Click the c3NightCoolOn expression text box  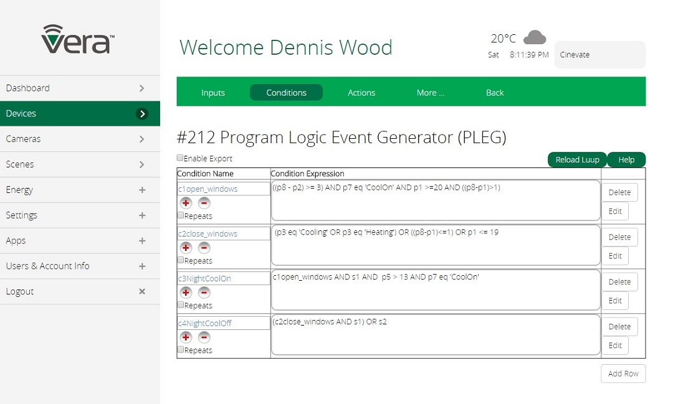(x=436, y=290)
